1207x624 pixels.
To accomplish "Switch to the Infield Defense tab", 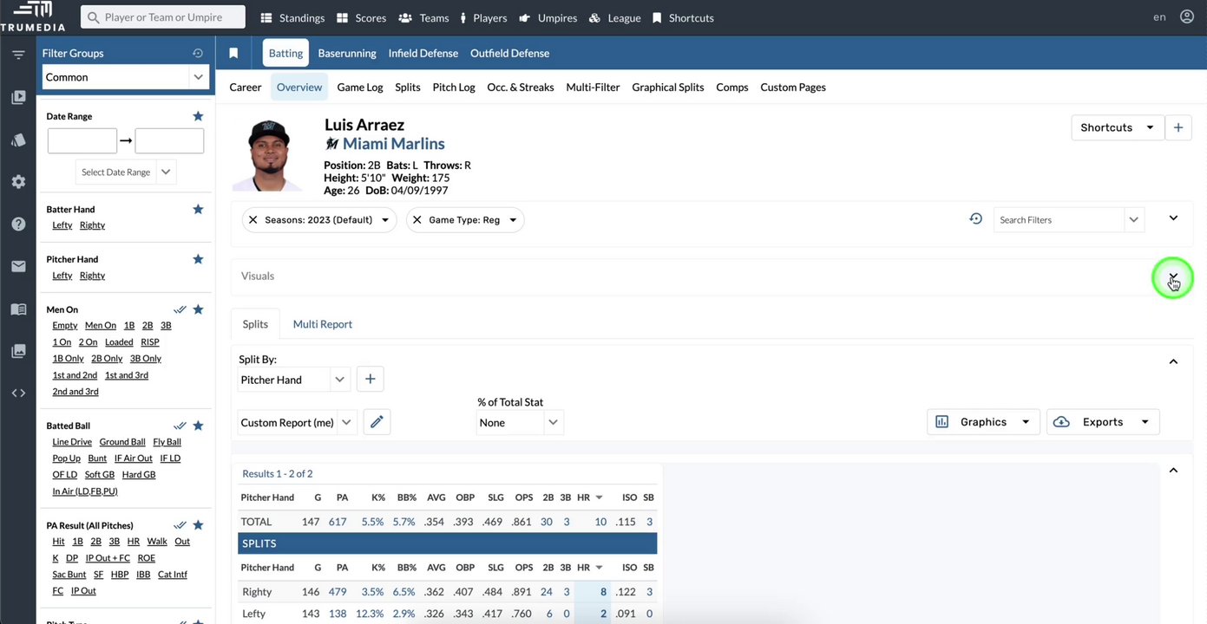I will click(x=423, y=53).
